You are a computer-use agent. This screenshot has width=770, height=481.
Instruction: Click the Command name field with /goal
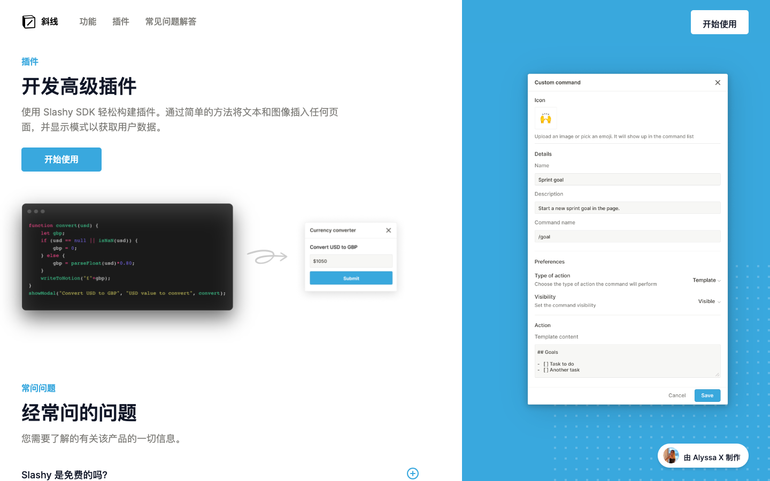[627, 237]
